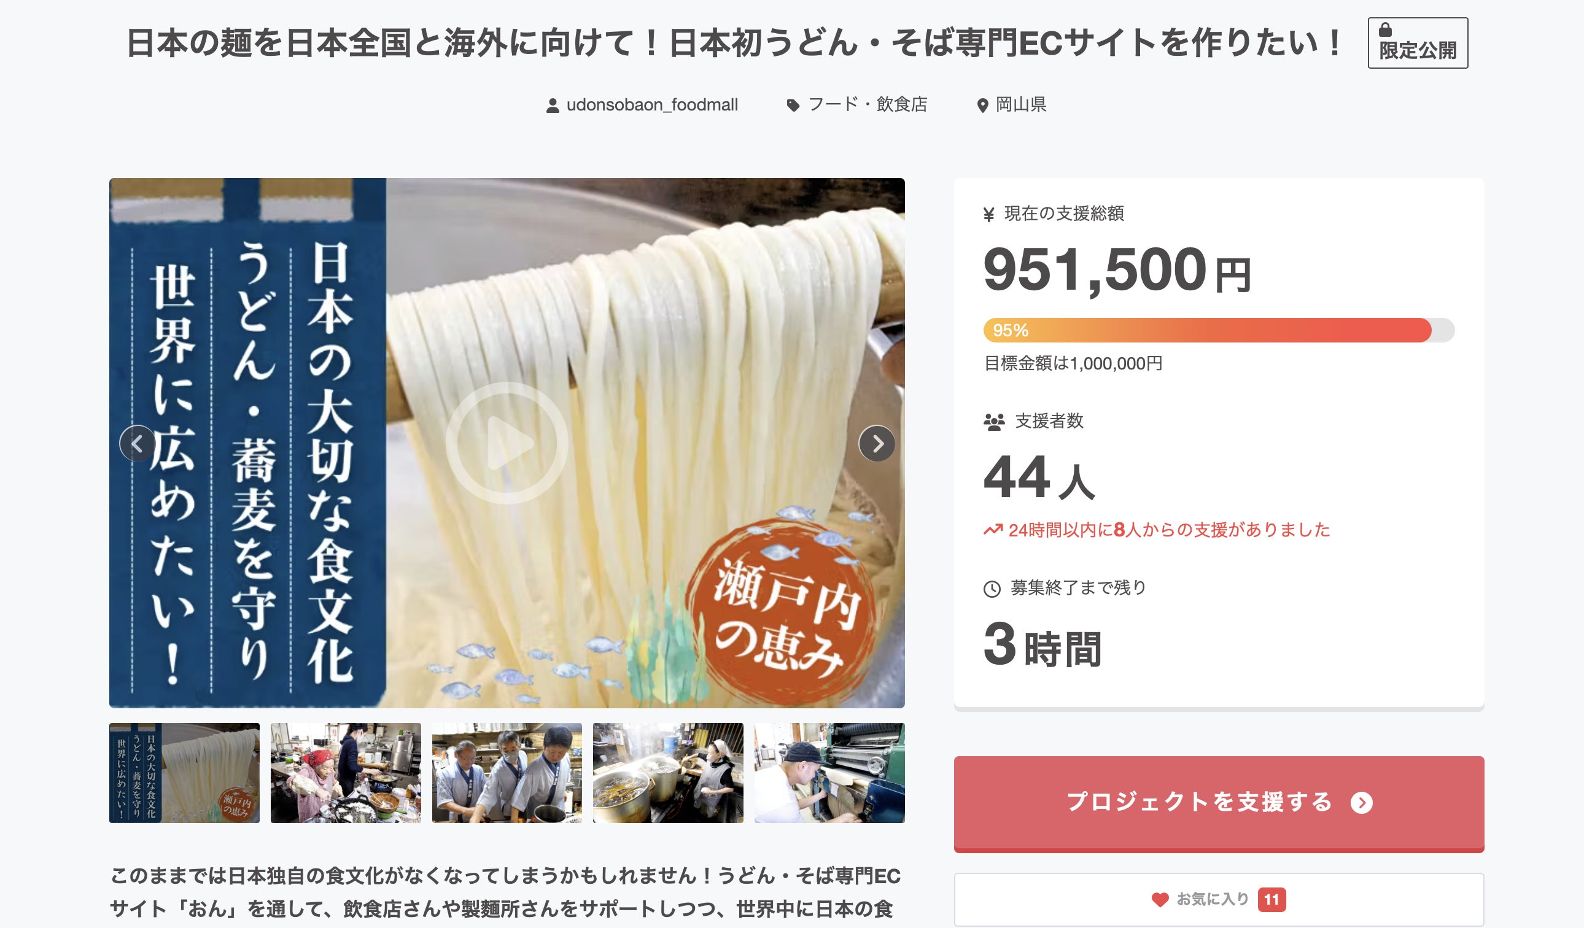Image resolution: width=1584 pixels, height=928 pixels.
Task: Select thumbnail of woman in red bandana
Action: pos(346,773)
